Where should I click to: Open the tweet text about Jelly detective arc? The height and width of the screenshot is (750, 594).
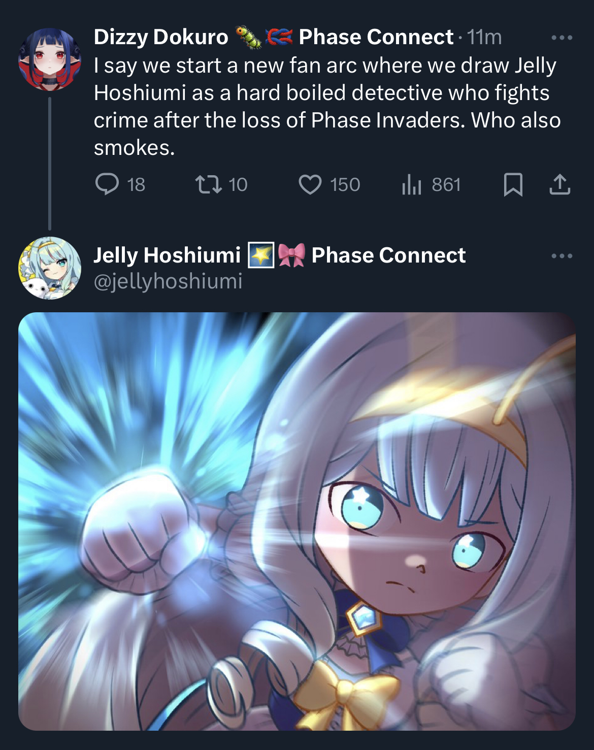[327, 107]
